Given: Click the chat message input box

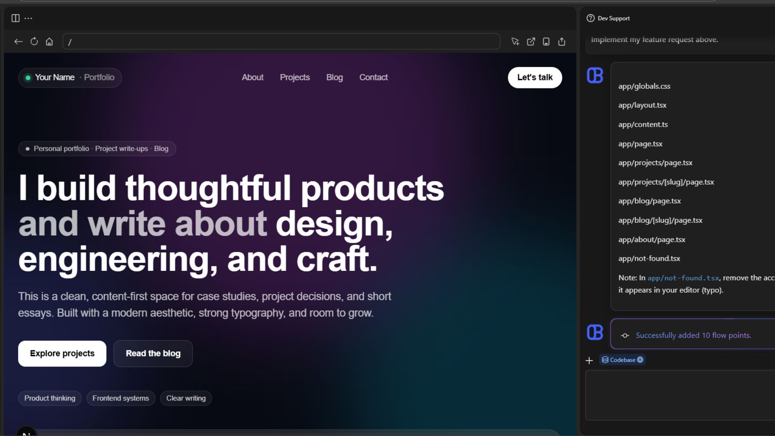Looking at the screenshot, I should [x=680, y=395].
